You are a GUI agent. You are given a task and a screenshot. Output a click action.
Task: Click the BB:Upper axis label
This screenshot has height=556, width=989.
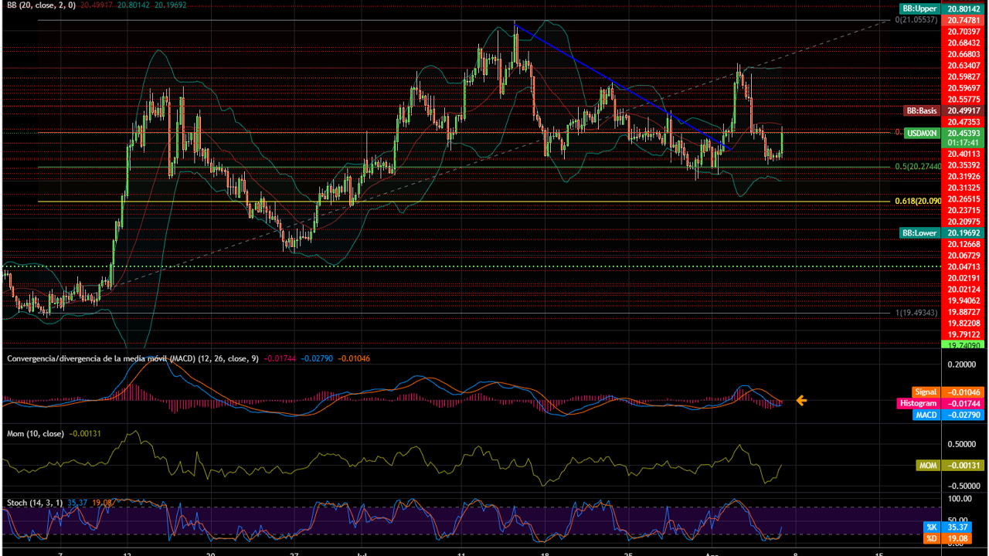919,8
